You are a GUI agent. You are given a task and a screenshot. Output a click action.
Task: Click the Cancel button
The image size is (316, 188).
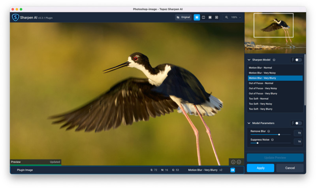coord(290,168)
